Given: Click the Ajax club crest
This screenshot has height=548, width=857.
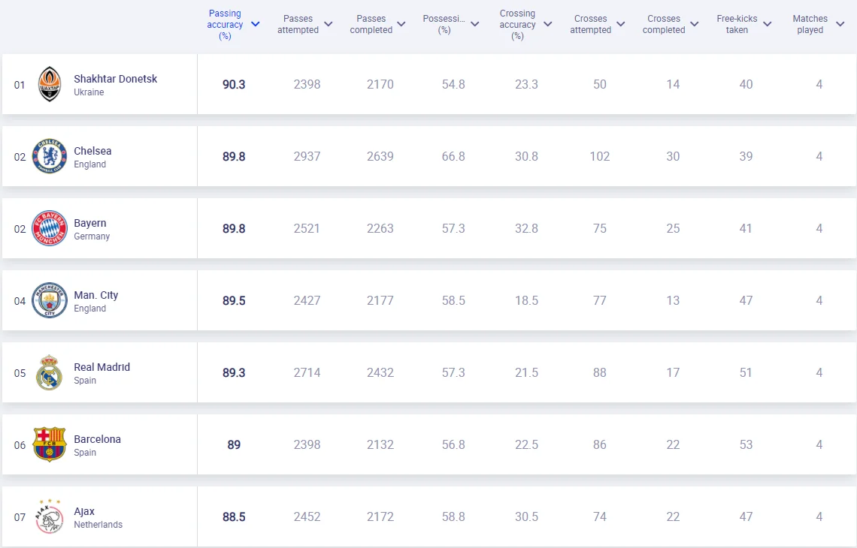Looking at the screenshot, I should coord(50,516).
